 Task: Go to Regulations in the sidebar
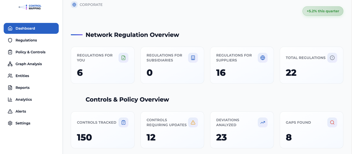[x=26, y=40]
